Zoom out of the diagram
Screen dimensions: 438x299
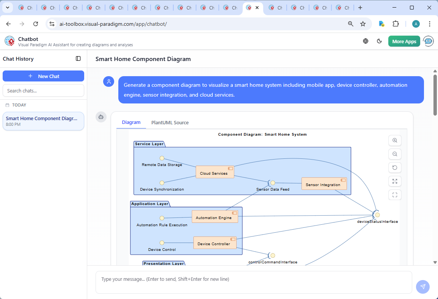tap(395, 154)
